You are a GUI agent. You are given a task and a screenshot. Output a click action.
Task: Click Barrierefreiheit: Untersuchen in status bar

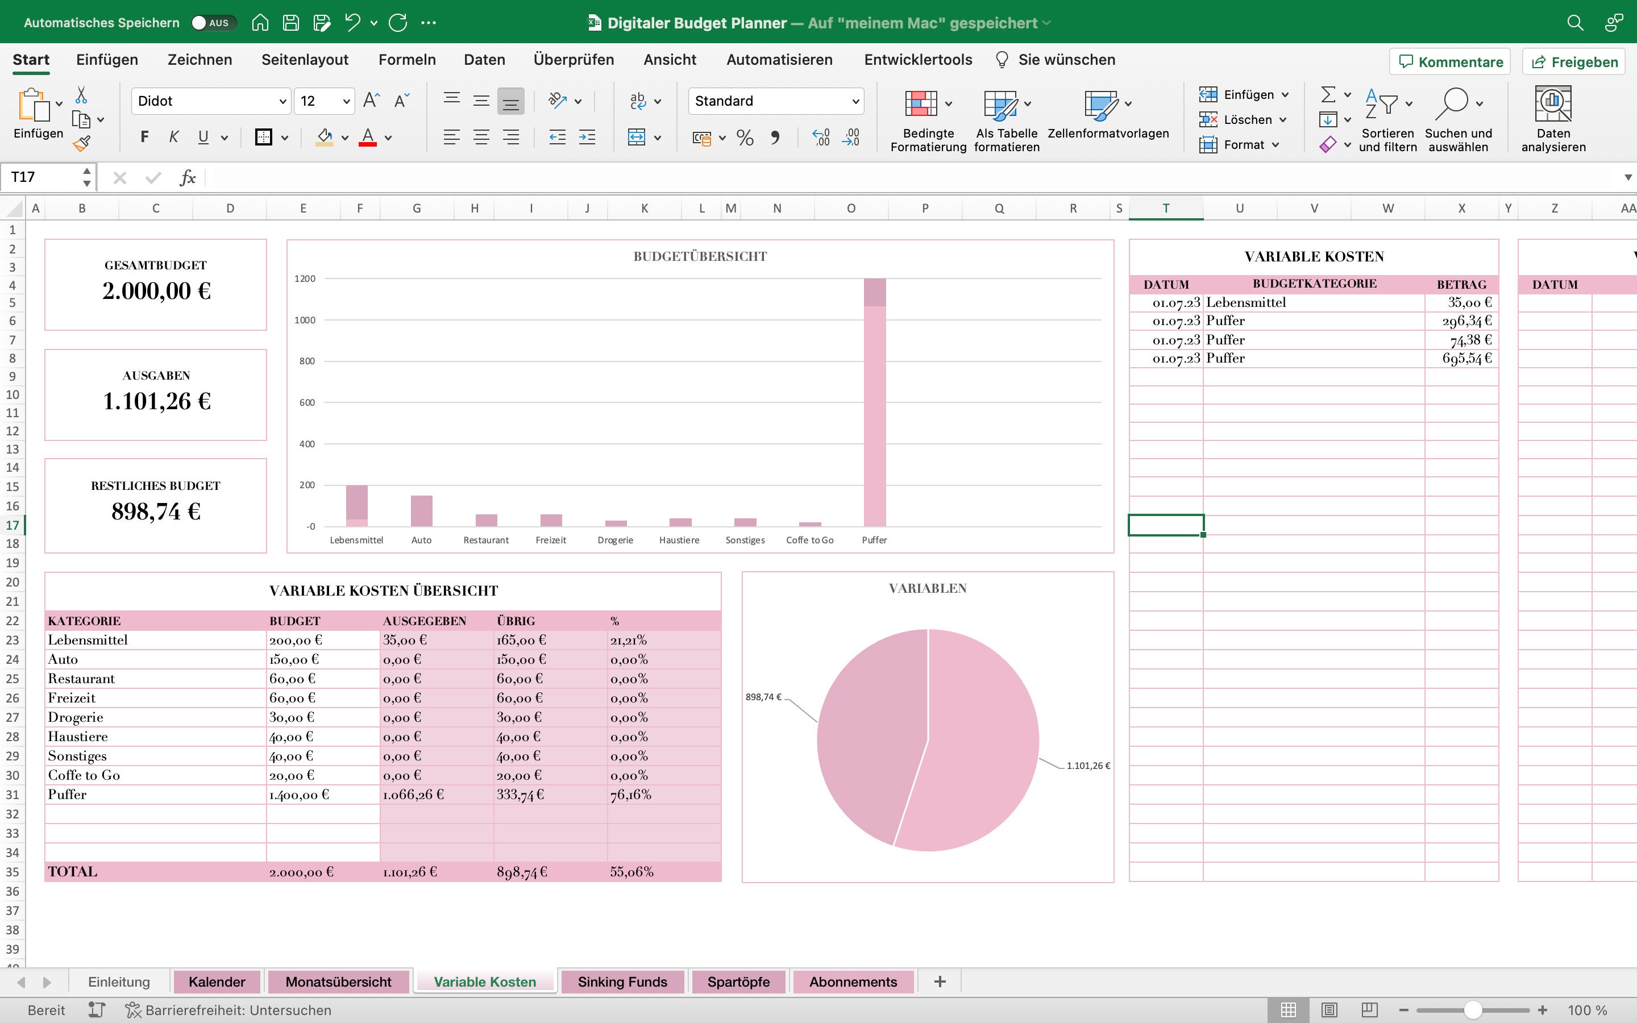click(228, 1010)
